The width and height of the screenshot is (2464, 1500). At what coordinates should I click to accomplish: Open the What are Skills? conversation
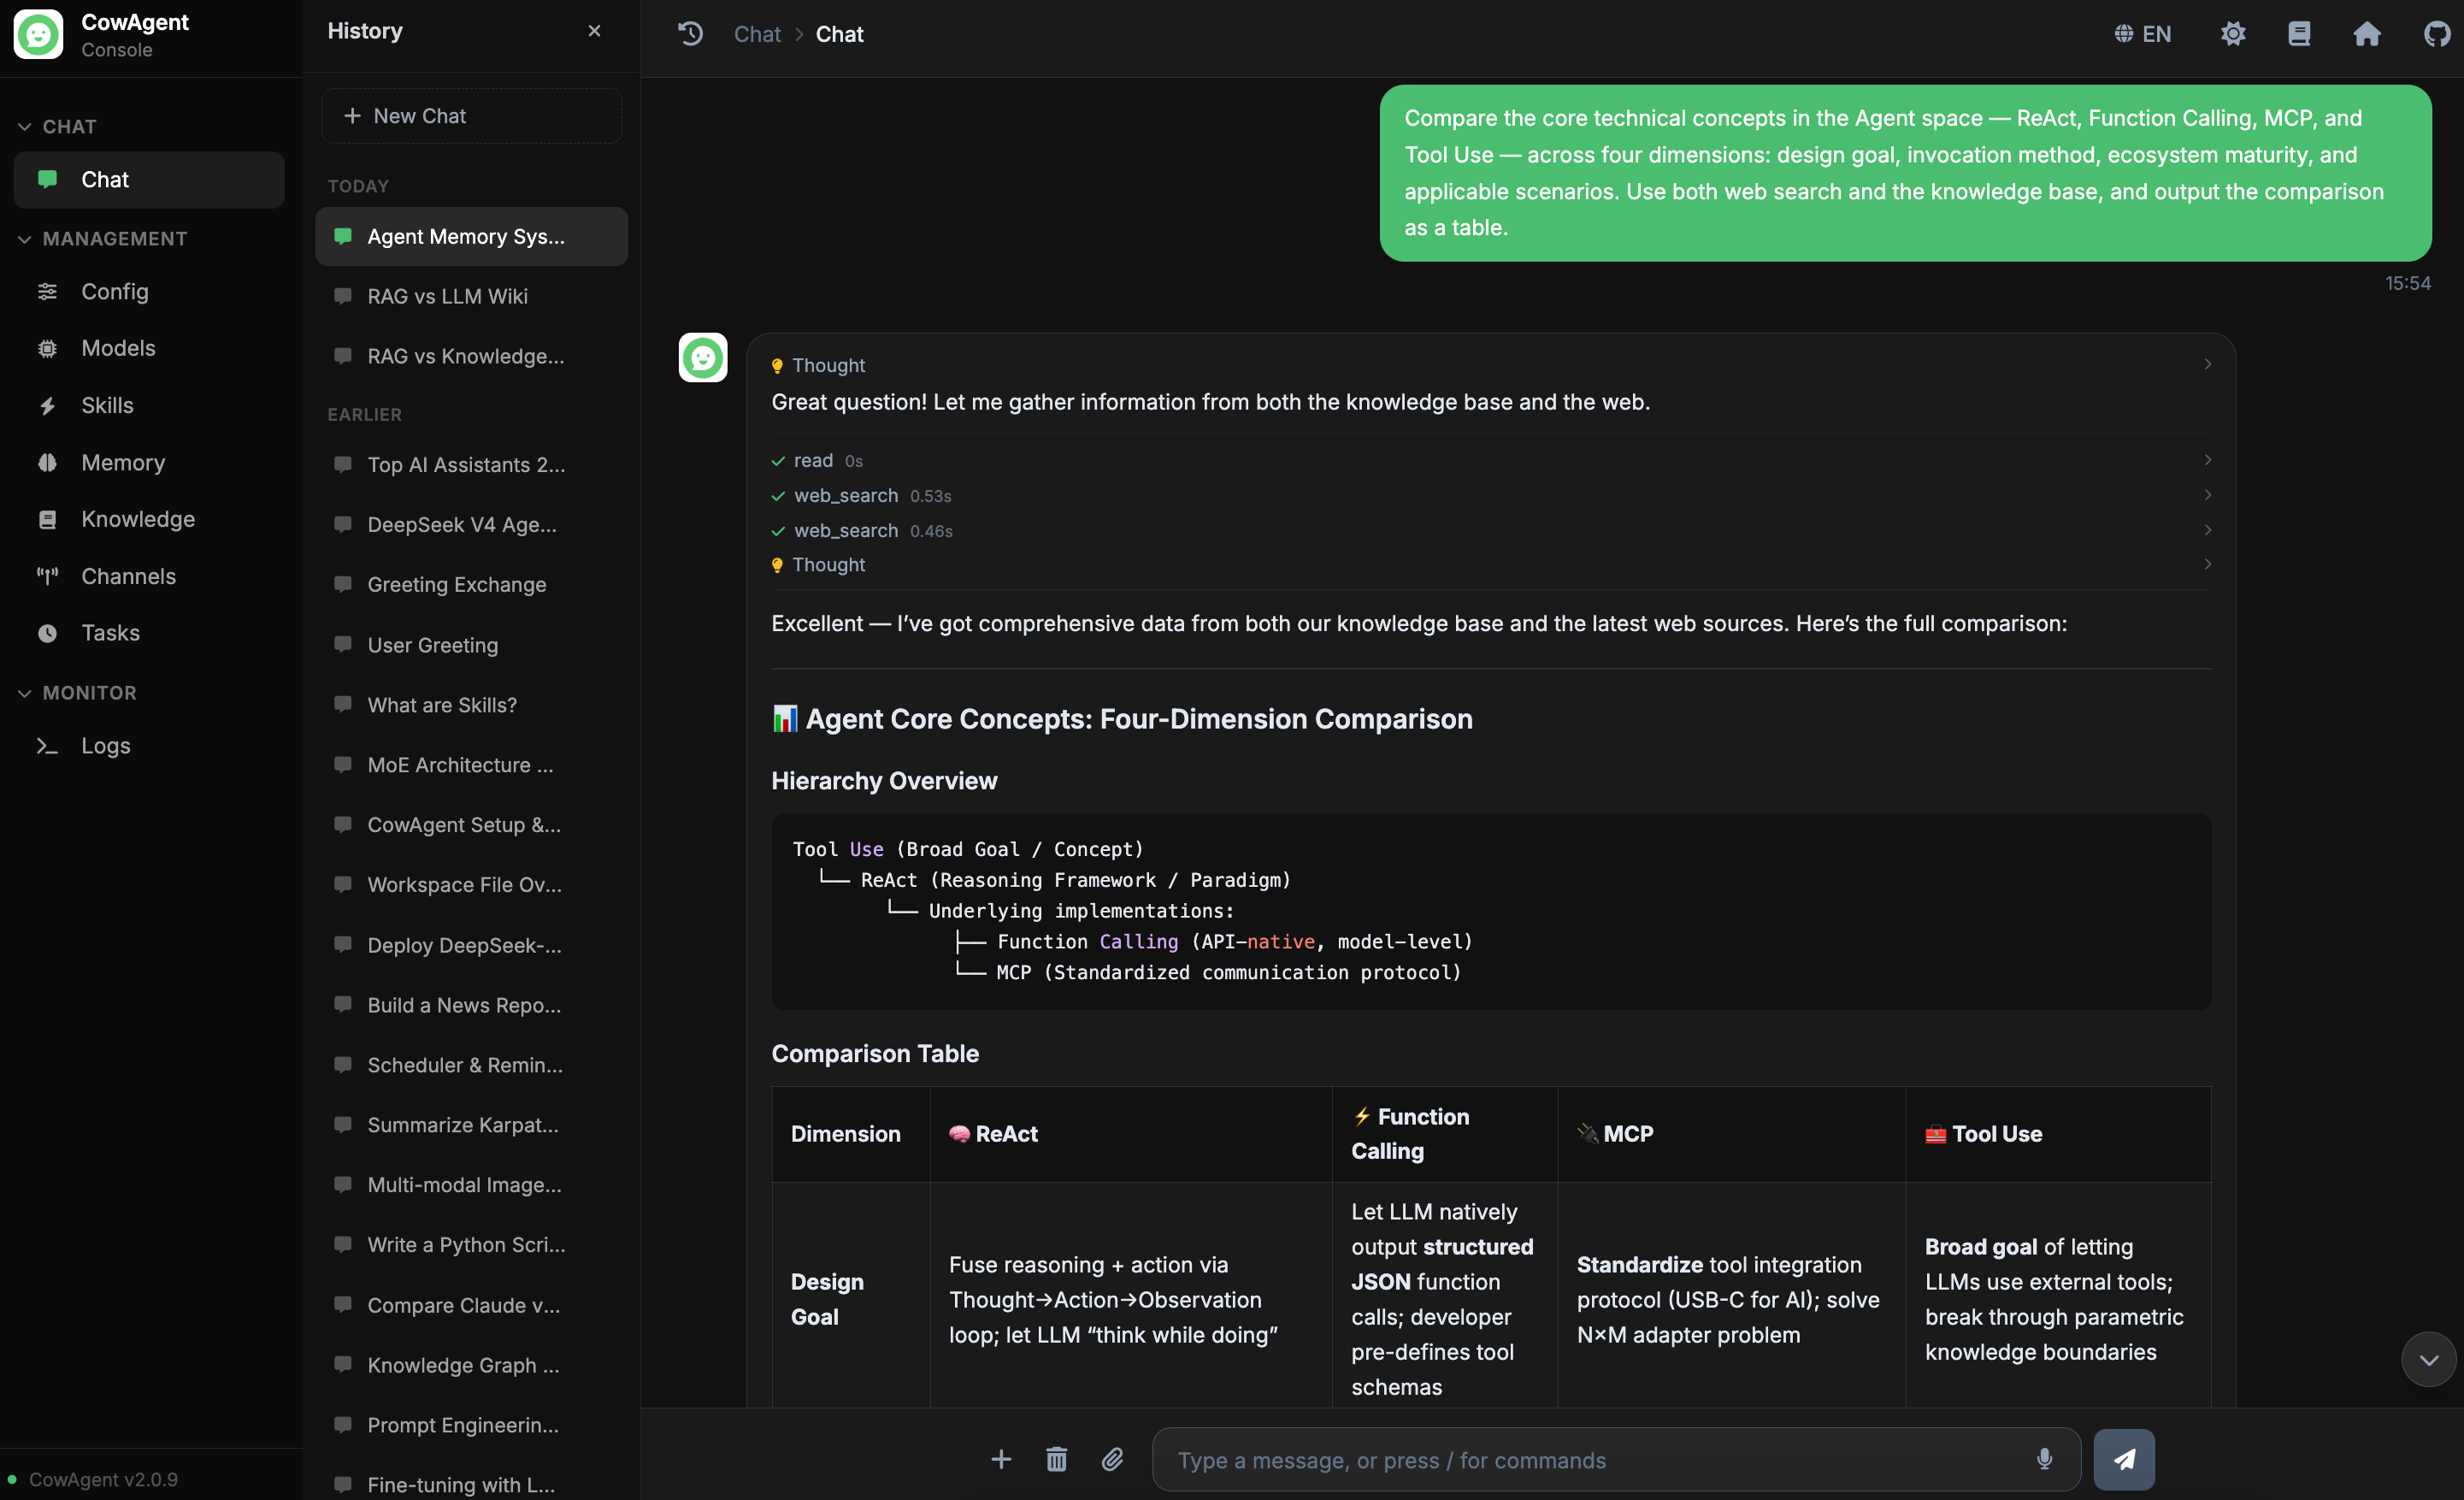pyautogui.click(x=471, y=704)
